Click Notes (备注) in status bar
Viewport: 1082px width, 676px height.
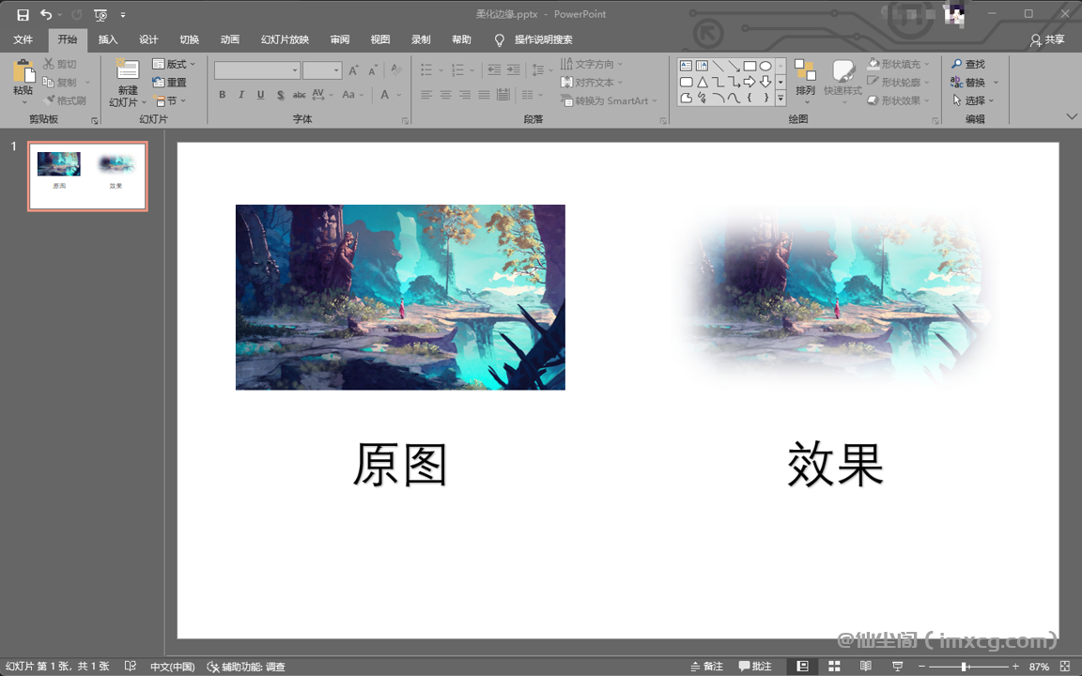coord(706,667)
